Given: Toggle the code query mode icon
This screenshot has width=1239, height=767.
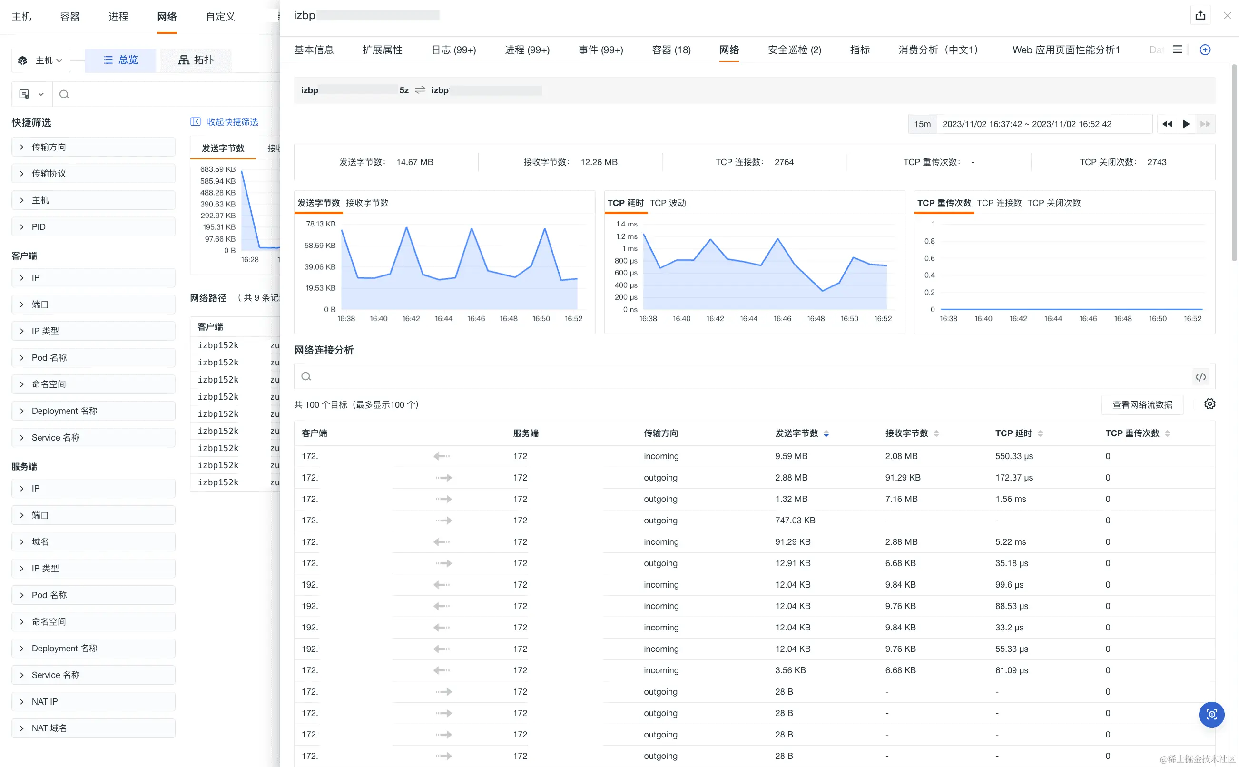Looking at the screenshot, I should click(x=1200, y=376).
